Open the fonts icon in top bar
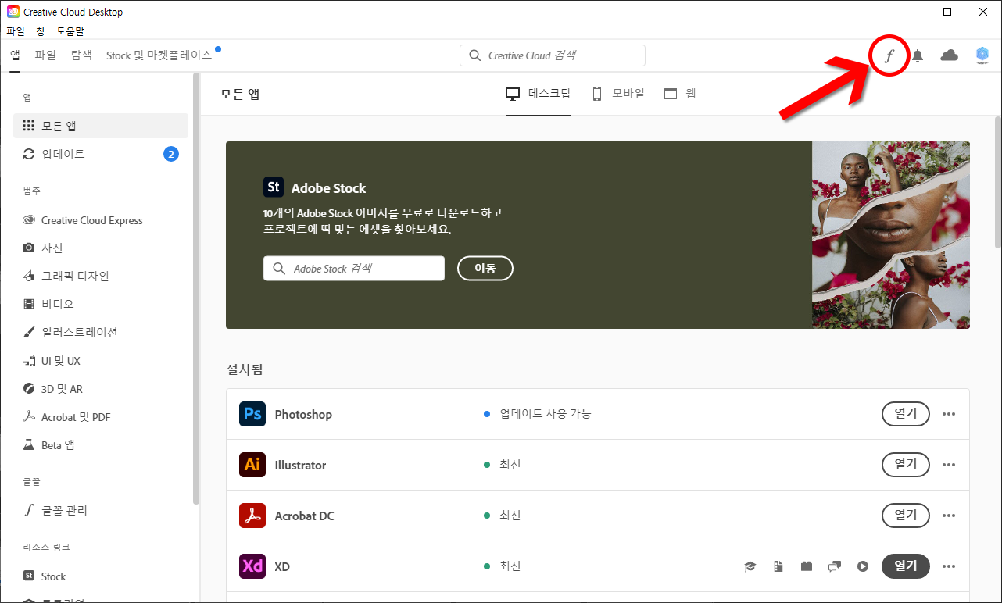 pyautogui.click(x=889, y=56)
